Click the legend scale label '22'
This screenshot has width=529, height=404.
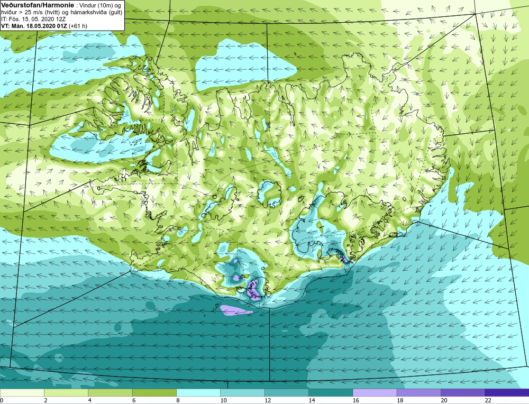[488, 400]
